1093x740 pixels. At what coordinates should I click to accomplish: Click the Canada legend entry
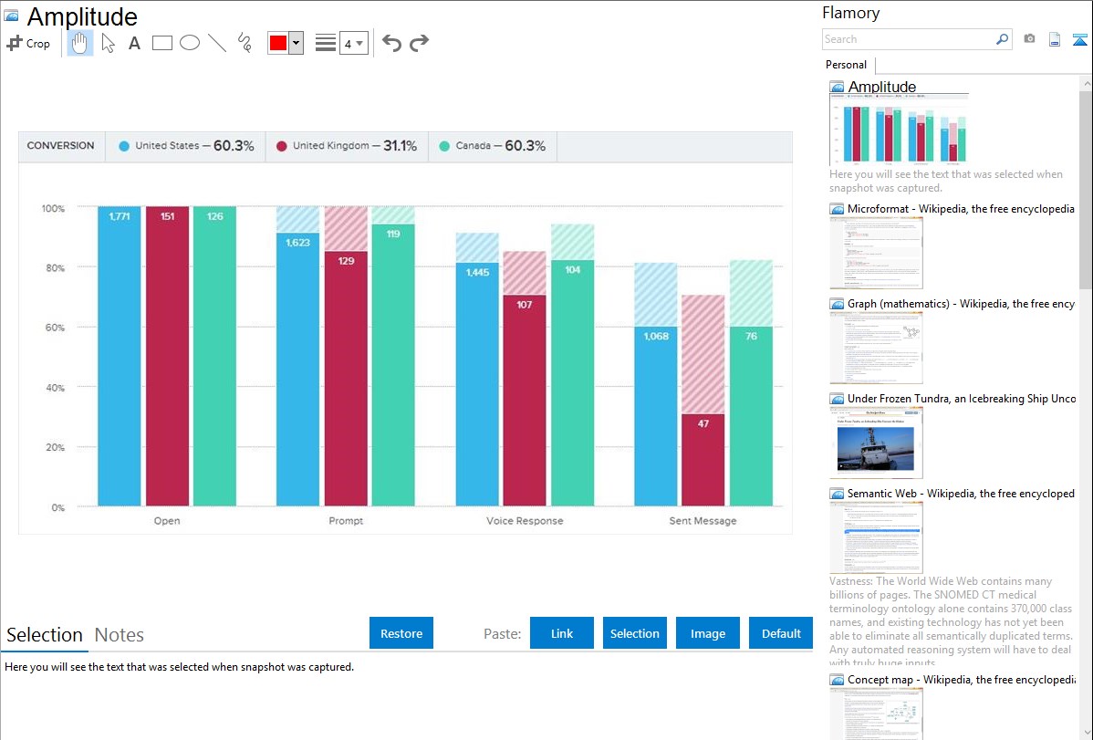coord(492,146)
